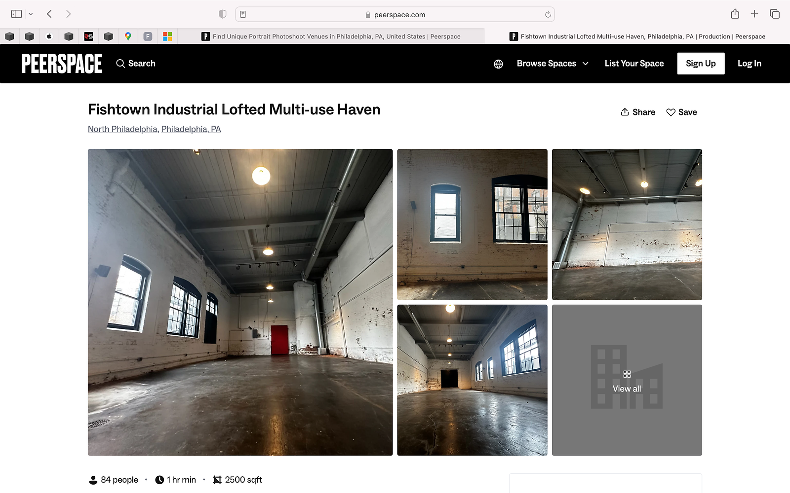
Task: Toggle the Safari sidebar
Action: 16,14
